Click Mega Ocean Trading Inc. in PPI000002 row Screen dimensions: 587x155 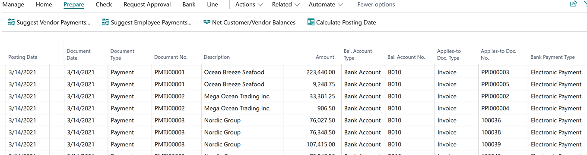point(237,96)
